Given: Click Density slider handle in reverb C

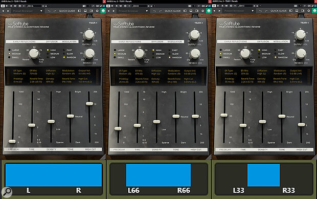Looking at the screenshot, I should tap(262, 122).
